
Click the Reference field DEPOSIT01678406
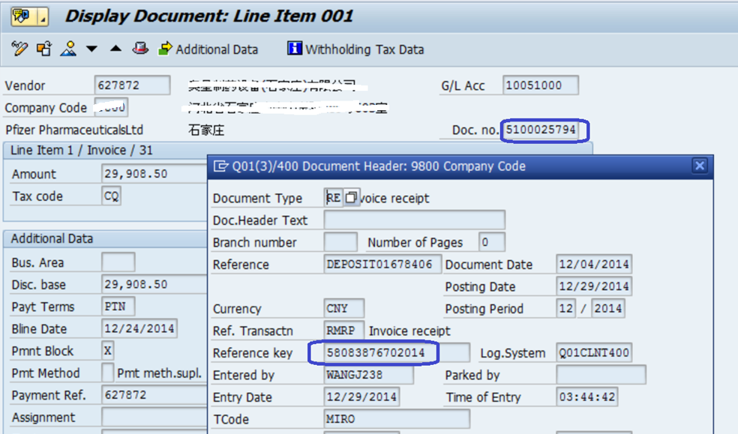[382, 264]
